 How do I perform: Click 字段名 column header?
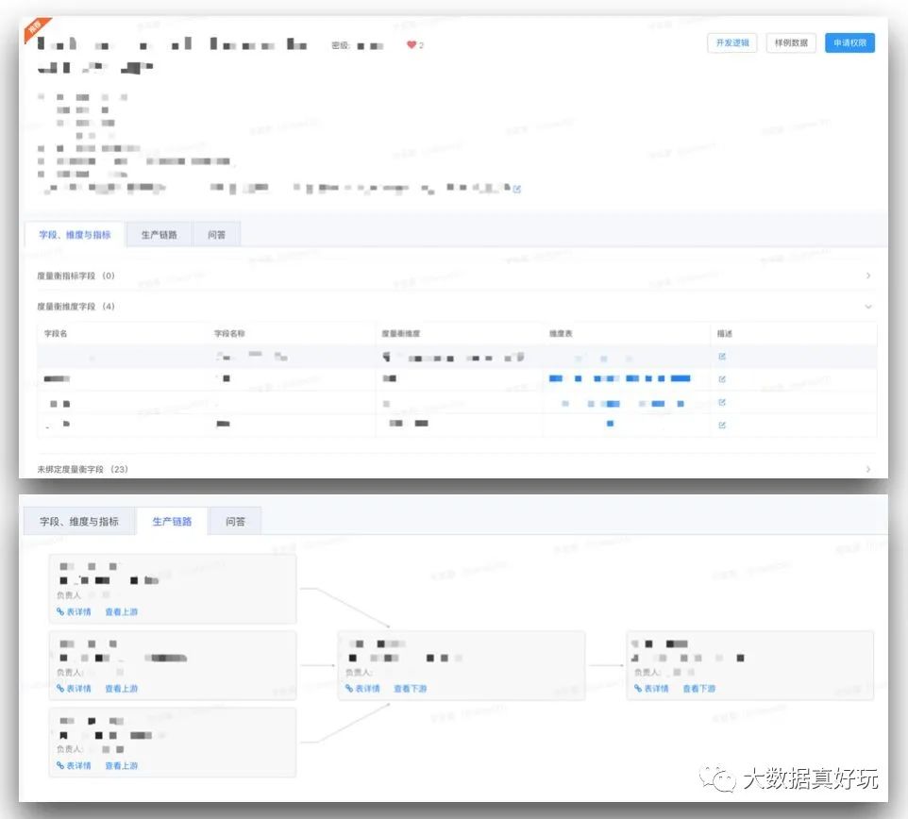pos(56,333)
